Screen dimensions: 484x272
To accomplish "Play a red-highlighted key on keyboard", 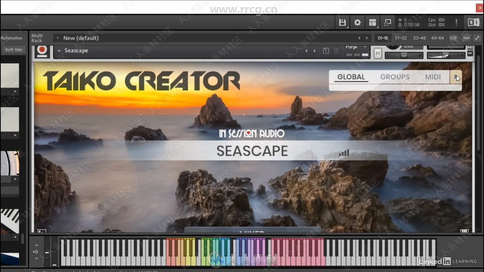I will pyautogui.click(x=169, y=261).
